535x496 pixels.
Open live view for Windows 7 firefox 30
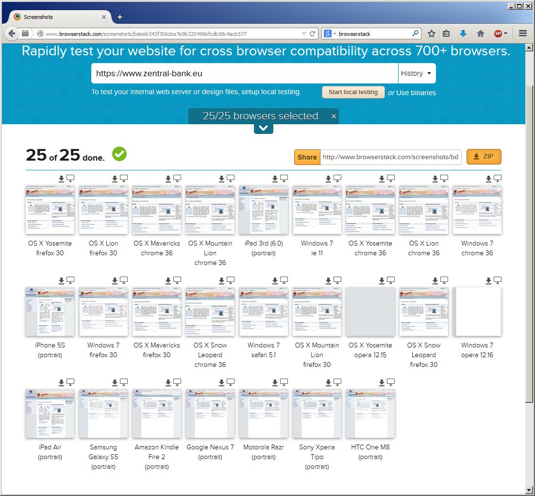tap(124, 280)
